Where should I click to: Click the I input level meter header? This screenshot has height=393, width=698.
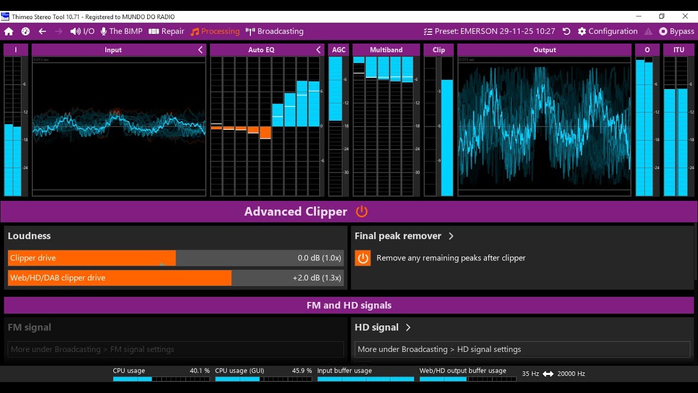point(16,50)
